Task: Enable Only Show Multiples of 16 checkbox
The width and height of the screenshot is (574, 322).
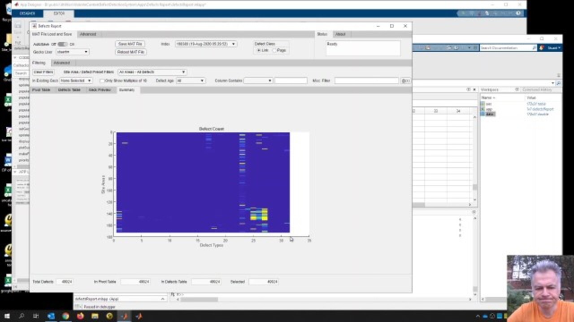Action: tap(102, 81)
